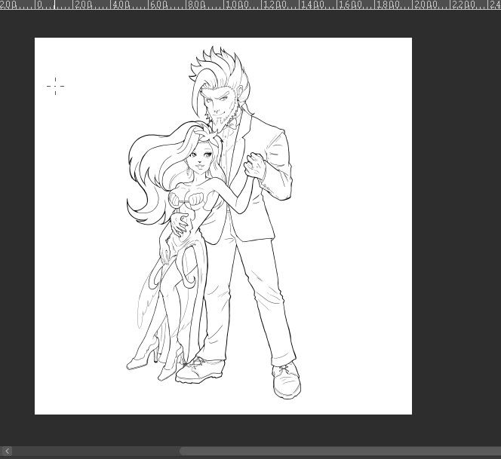This screenshot has height=459, width=501.
Task: Click the man's shoe at far right
Action: 286,380
